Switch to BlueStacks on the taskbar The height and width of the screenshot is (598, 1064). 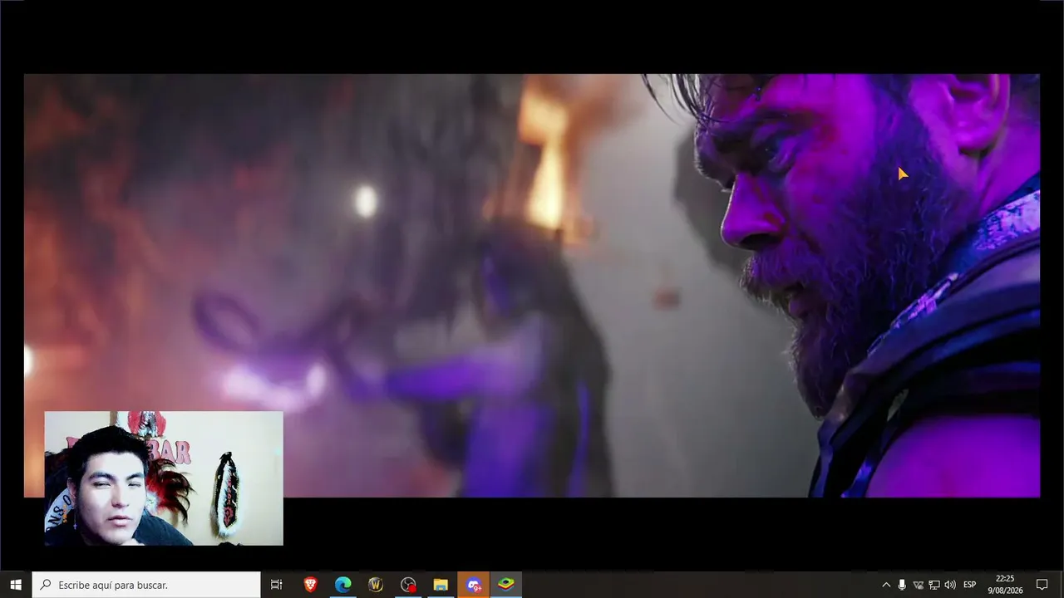505,585
